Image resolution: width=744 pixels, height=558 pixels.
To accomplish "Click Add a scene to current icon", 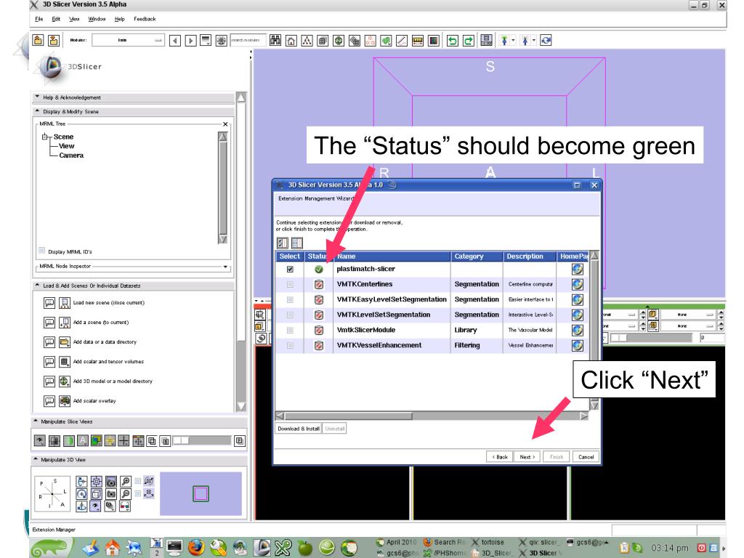I will click(65, 323).
